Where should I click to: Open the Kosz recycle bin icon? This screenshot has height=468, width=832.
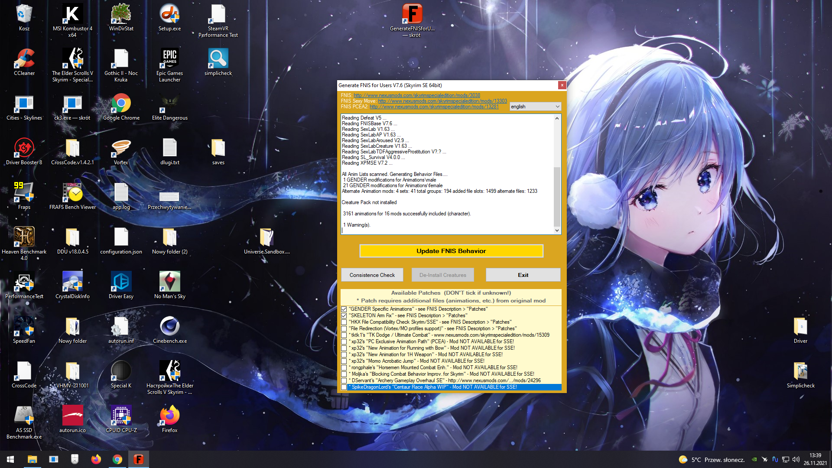(24, 18)
